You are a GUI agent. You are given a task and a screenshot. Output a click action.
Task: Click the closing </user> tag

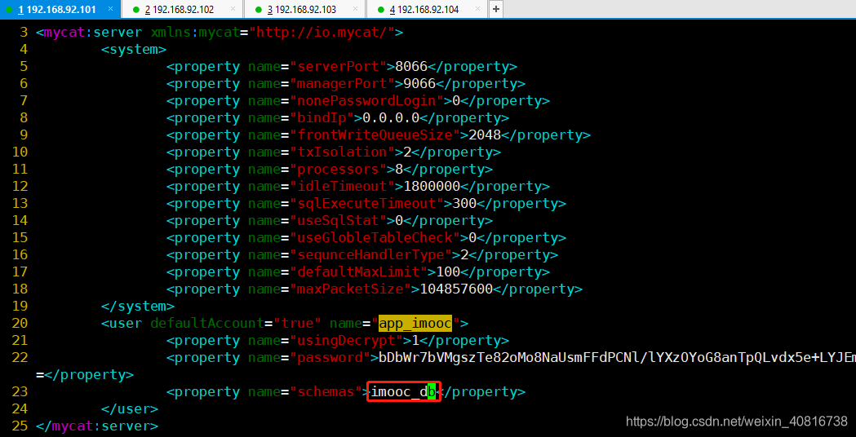(130, 408)
